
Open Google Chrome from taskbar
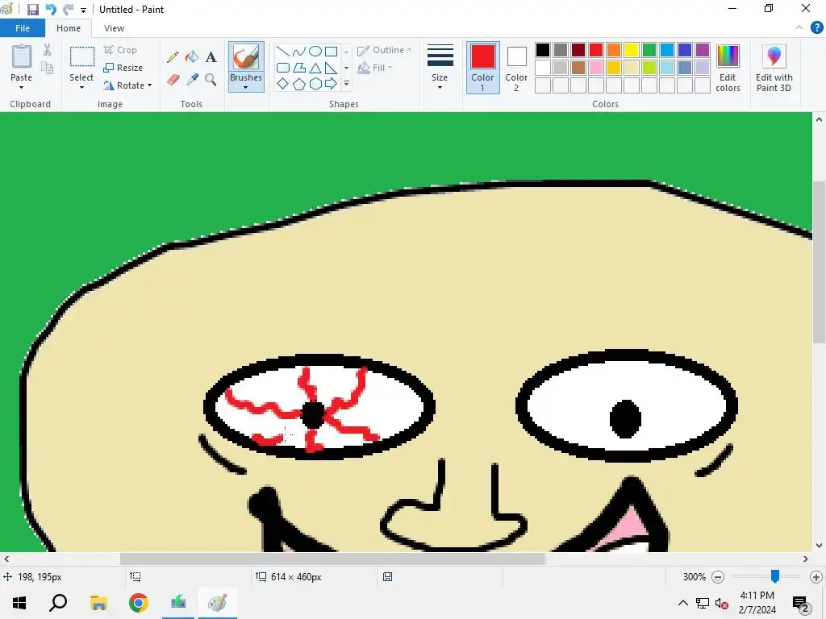(138, 603)
